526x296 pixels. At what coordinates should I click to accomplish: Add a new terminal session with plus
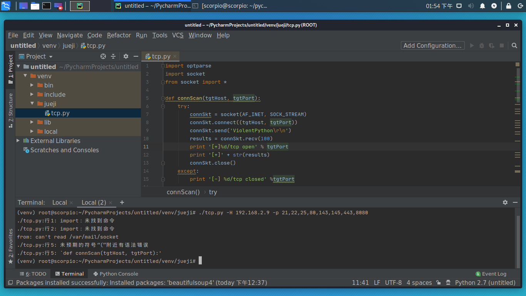tap(122, 202)
